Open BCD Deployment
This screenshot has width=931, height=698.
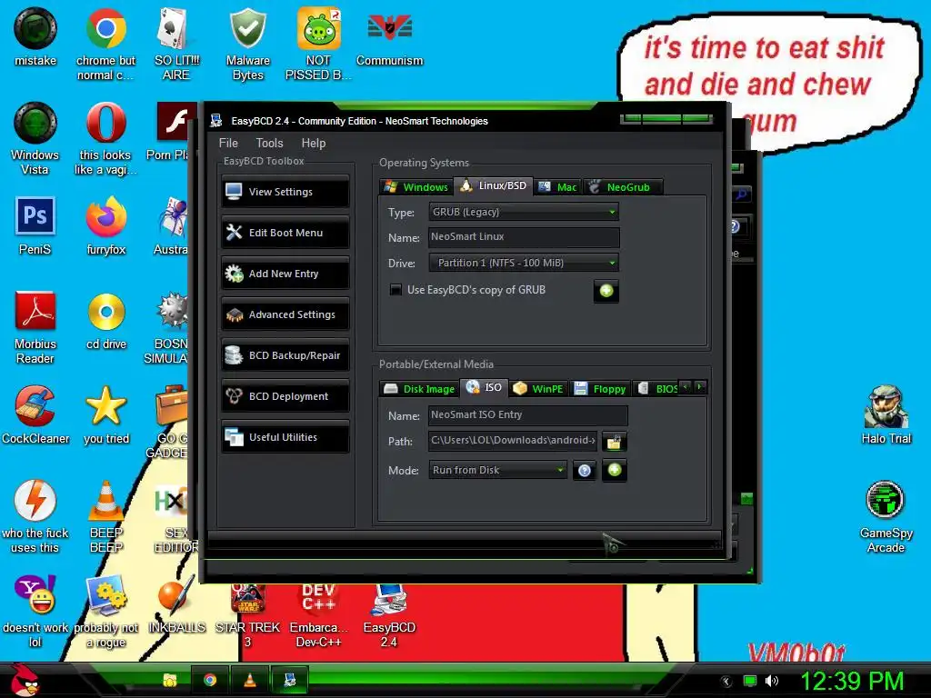click(x=285, y=396)
